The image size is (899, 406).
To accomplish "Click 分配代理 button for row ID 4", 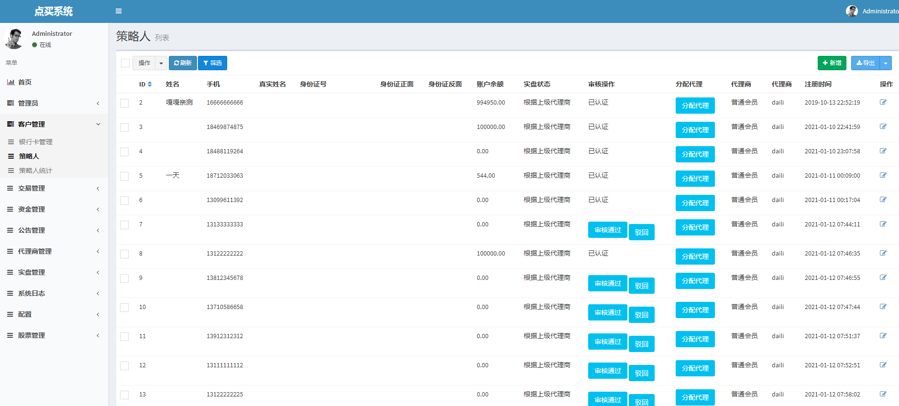I will (695, 154).
